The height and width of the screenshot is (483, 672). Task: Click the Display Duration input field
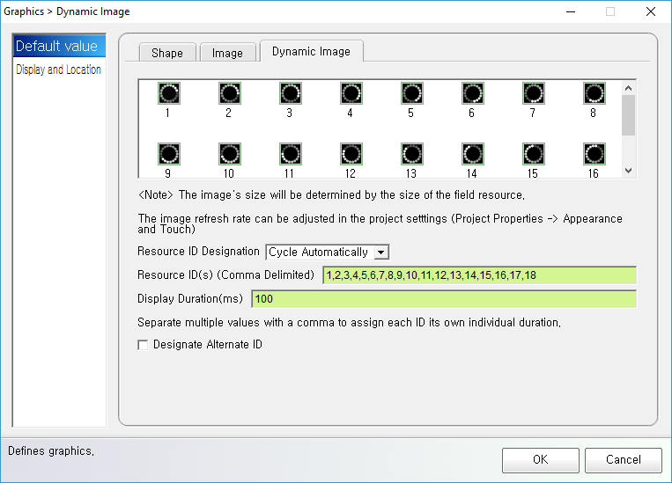tap(443, 299)
